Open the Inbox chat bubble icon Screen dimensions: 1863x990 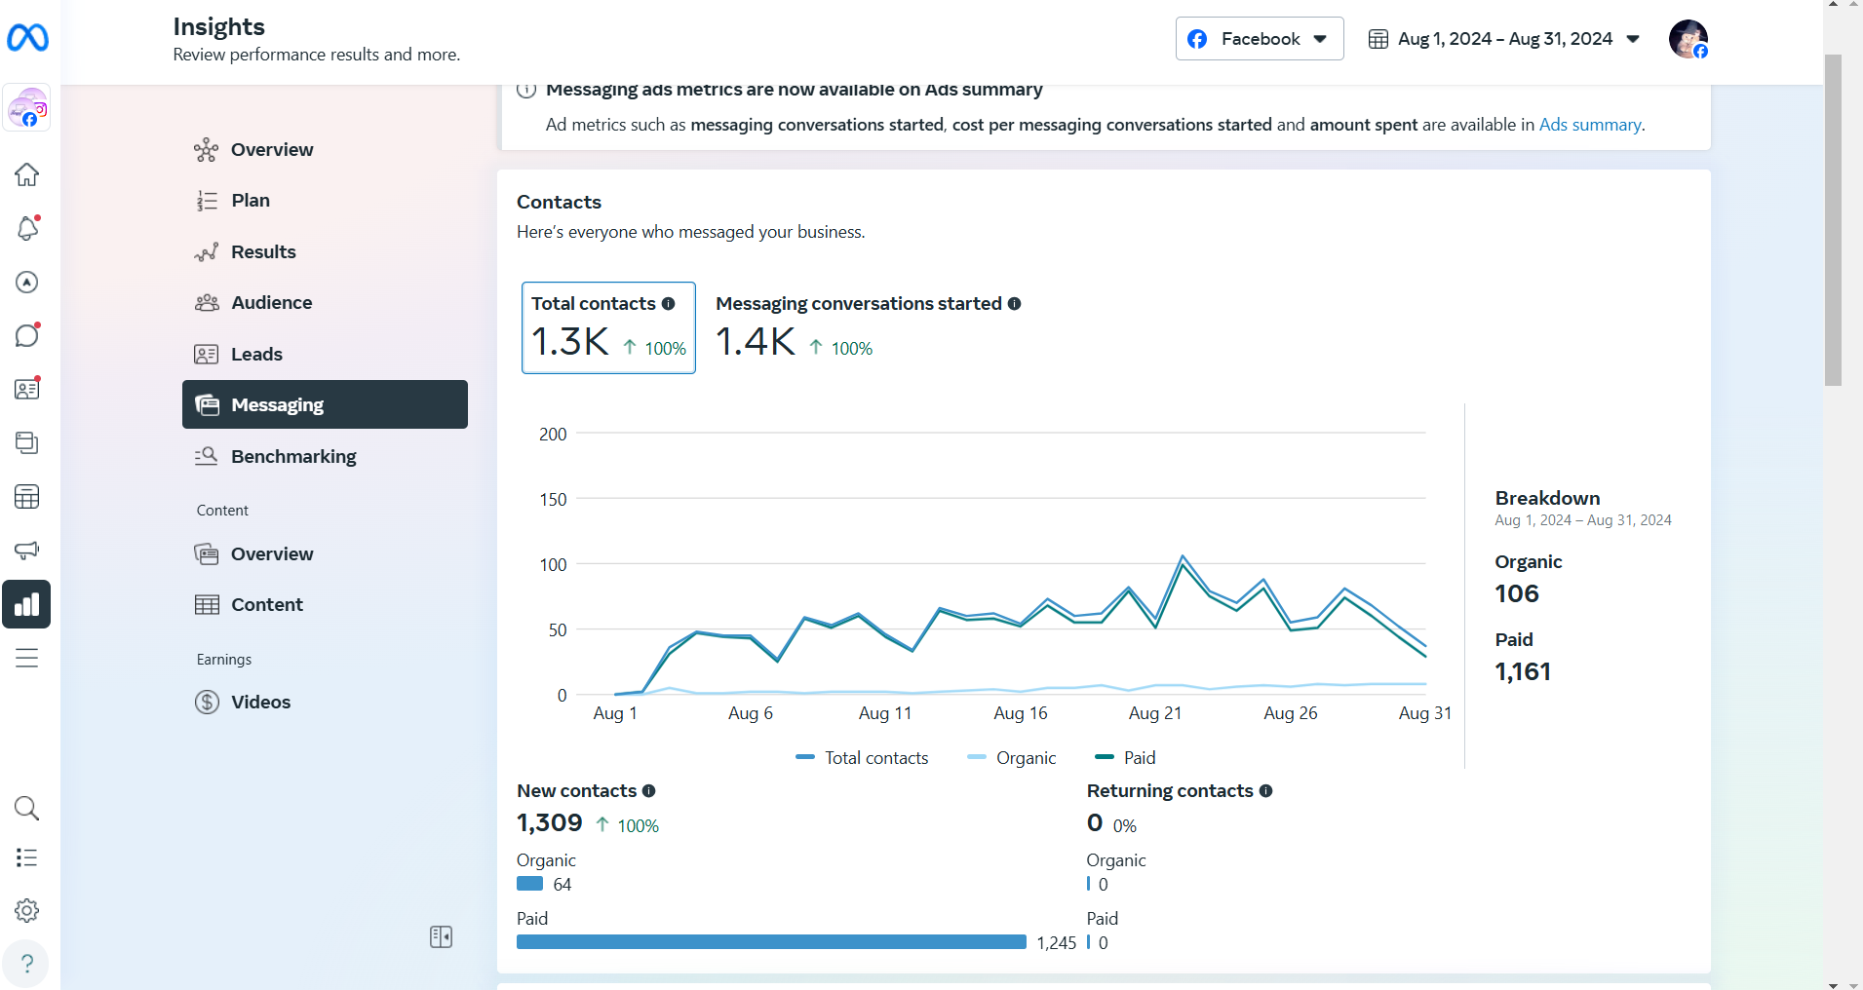coord(27,335)
